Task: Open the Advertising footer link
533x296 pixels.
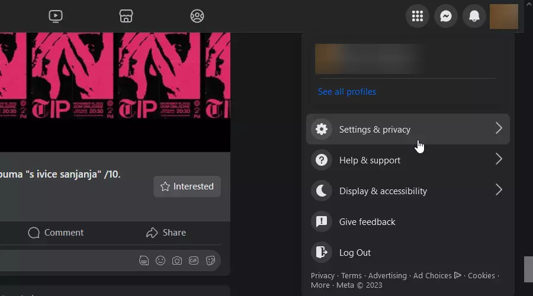Action: [x=387, y=276]
